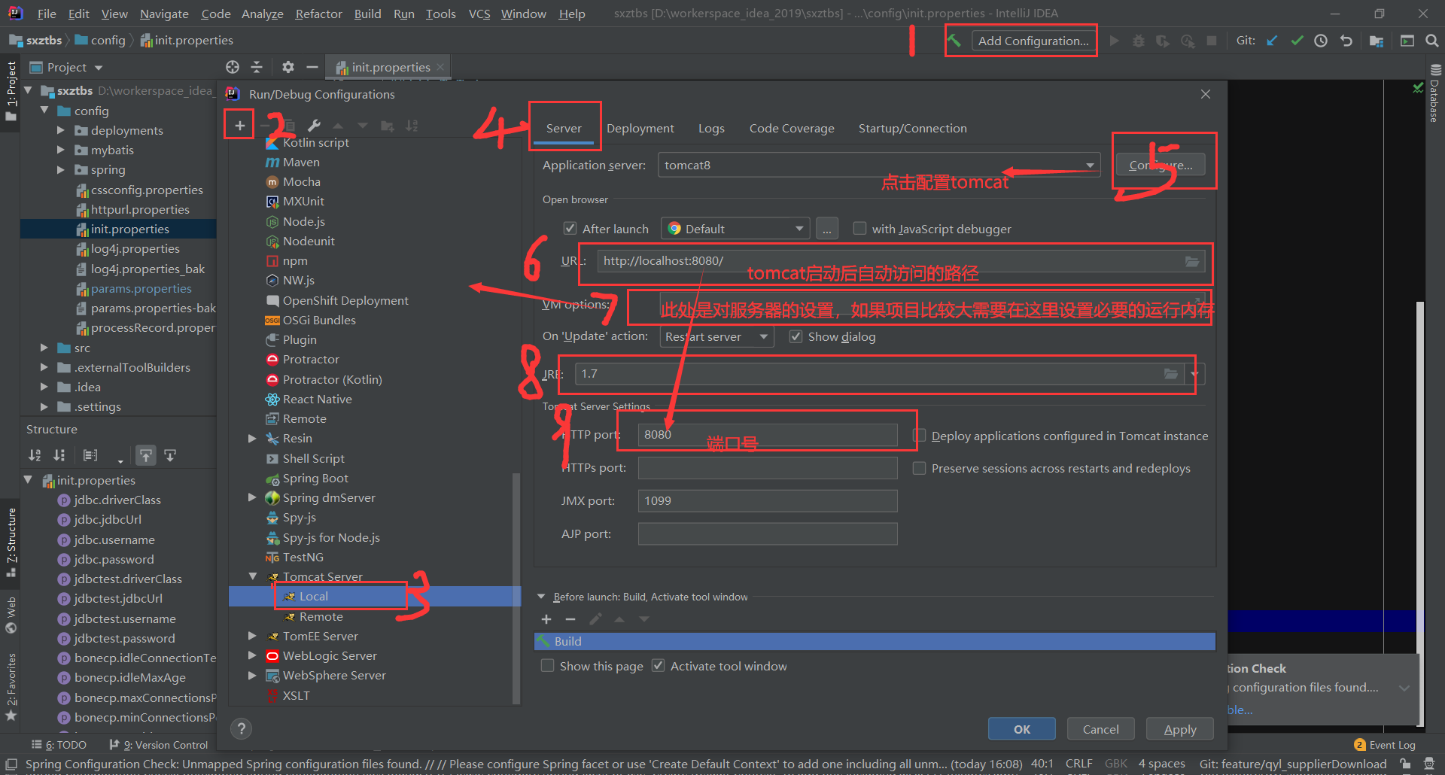The height and width of the screenshot is (775, 1445).
Task: Click the Git branch feature/qyl_supplierDownload status item
Action: [1293, 764]
